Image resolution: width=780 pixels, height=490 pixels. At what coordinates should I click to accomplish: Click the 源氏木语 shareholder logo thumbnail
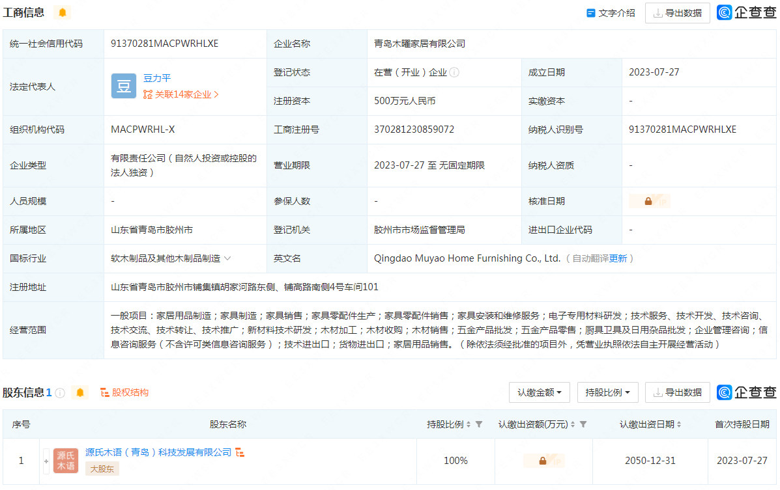point(66,461)
